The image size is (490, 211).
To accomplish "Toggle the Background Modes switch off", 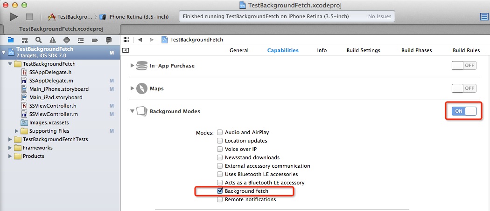I will tap(464, 111).
